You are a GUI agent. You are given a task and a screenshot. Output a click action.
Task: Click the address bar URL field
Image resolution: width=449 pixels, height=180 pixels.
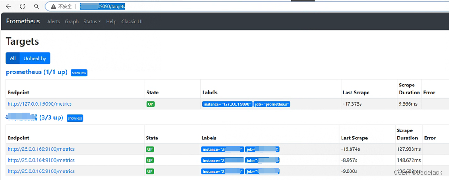pyautogui.click(x=246, y=6)
